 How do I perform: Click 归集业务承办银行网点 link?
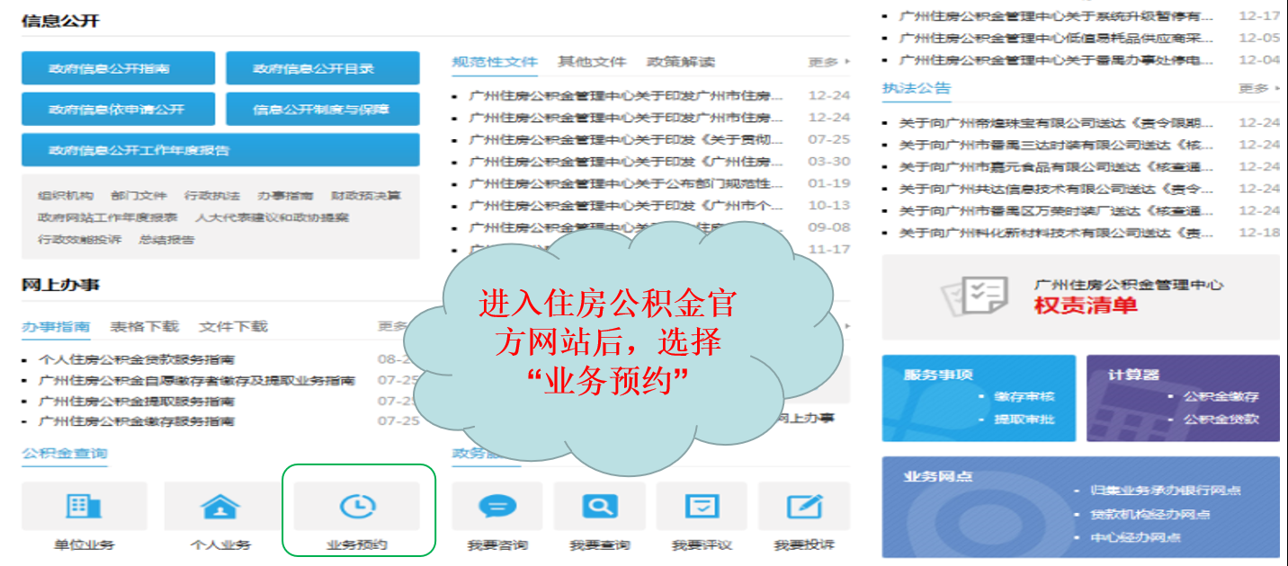tap(1166, 491)
